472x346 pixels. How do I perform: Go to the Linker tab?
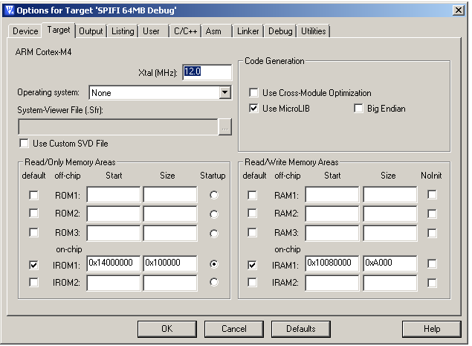(248, 31)
